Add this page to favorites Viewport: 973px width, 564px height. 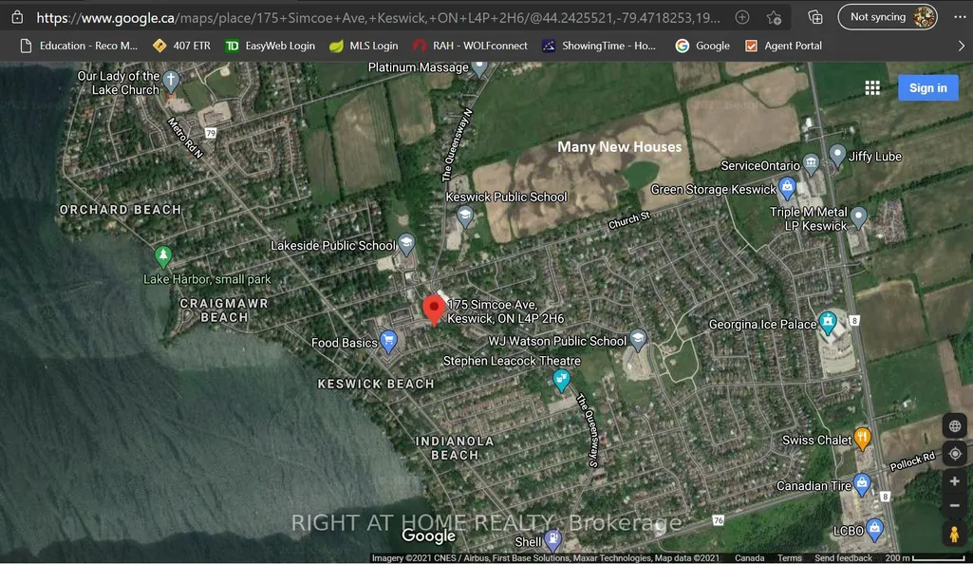point(774,17)
